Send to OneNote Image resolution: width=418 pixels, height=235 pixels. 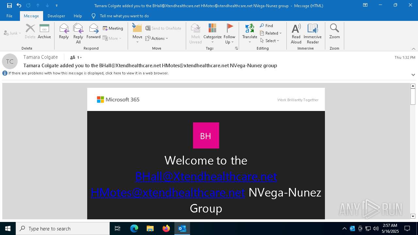click(x=163, y=28)
